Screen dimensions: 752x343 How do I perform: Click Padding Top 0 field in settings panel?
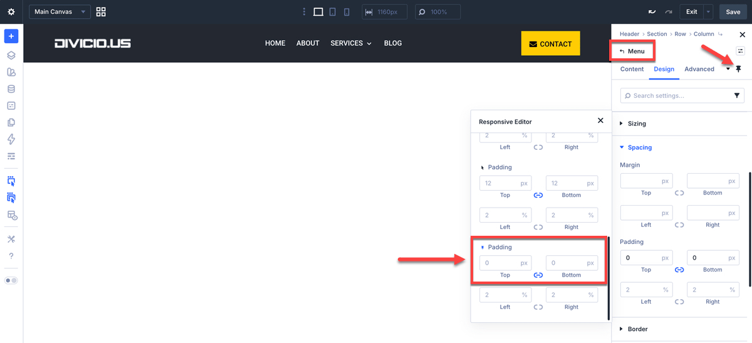tap(646, 258)
